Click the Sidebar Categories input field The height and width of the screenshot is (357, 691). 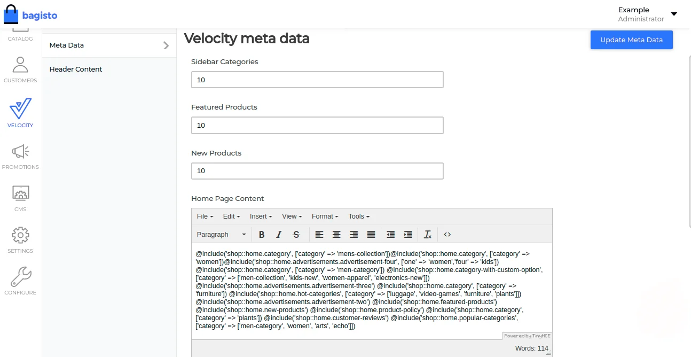tap(317, 79)
